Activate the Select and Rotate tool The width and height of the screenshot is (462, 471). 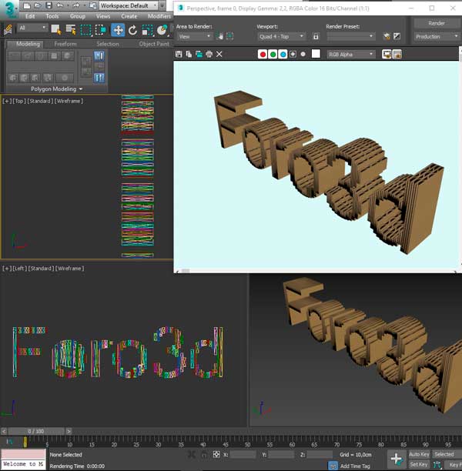[x=132, y=30]
